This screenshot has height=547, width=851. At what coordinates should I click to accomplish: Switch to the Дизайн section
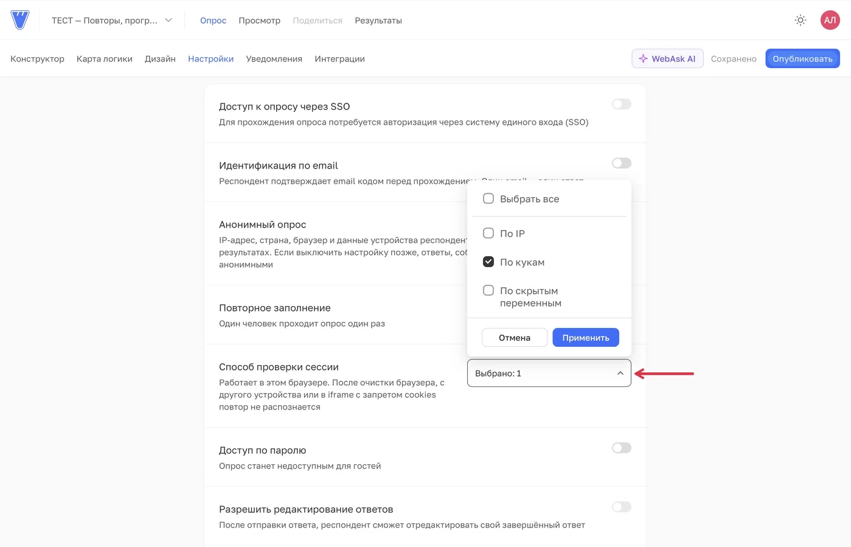pyautogui.click(x=160, y=59)
